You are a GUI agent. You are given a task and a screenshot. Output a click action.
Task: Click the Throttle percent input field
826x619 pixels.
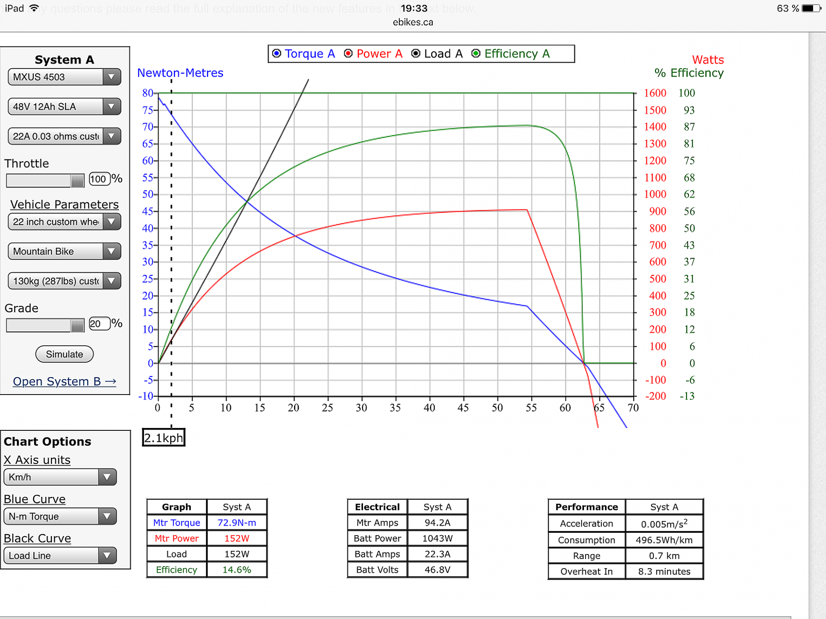(99, 179)
